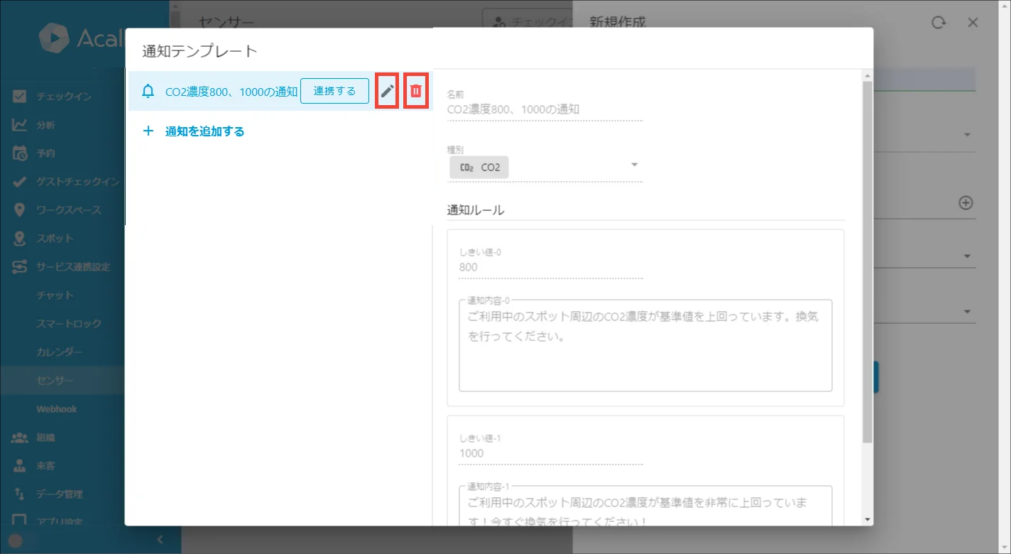Click the refresh icon in the 新規作成 panel
The image size is (1011, 554).
[939, 23]
